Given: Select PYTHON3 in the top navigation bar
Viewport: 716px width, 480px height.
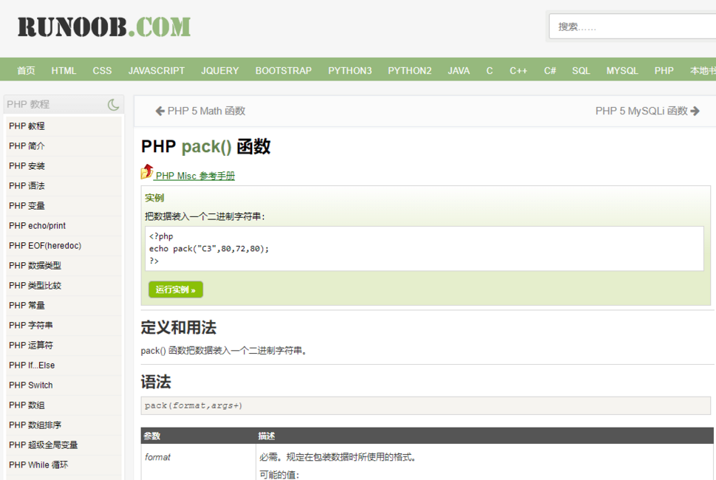Looking at the screenshot, I should click(350, 70).
